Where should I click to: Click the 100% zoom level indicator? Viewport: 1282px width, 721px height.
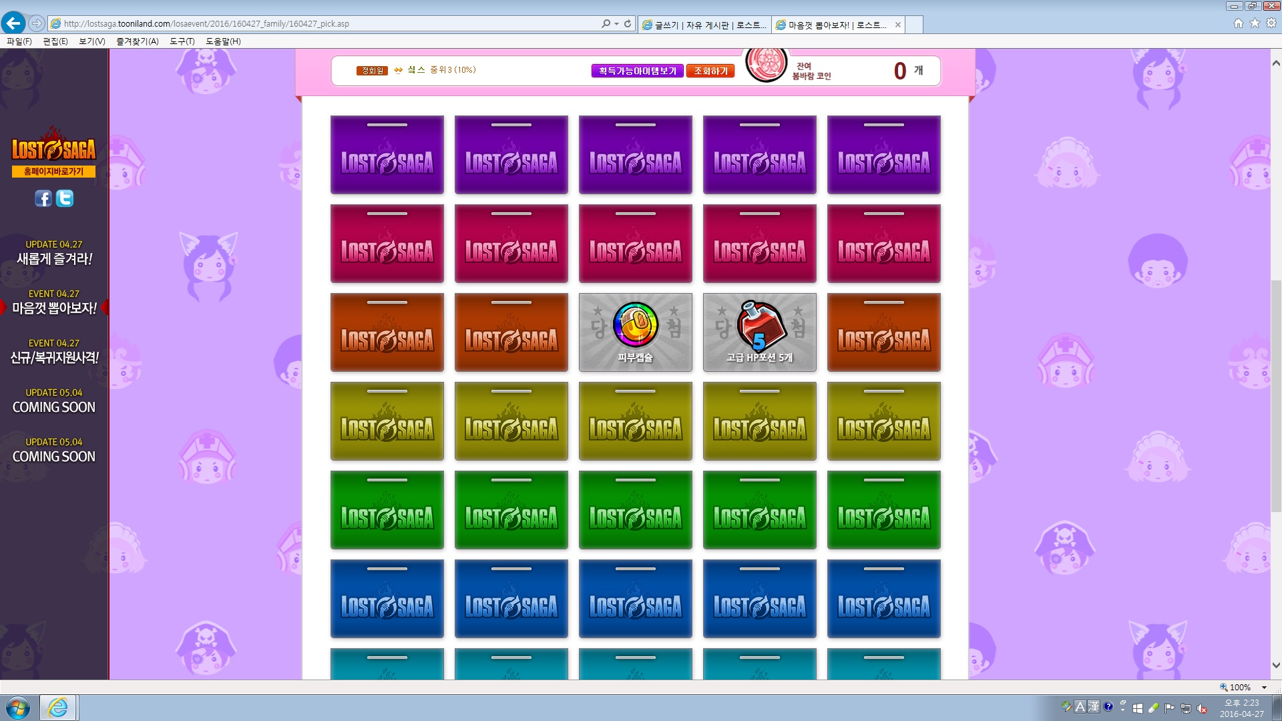pos(1235,688)
